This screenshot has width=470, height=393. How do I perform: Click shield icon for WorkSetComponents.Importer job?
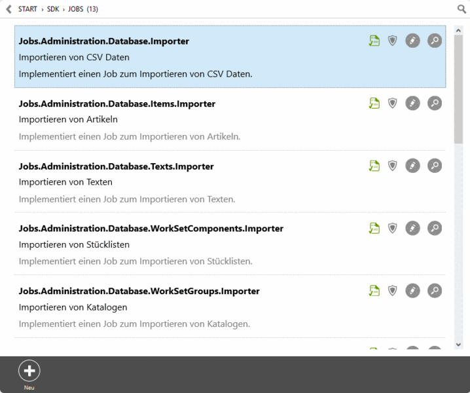point(392,228)
